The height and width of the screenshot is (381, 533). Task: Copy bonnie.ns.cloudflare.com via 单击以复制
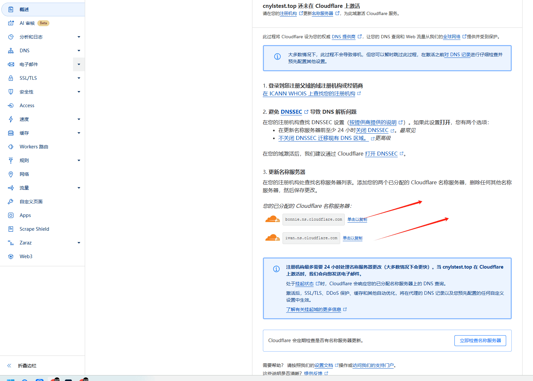point(357,219)
